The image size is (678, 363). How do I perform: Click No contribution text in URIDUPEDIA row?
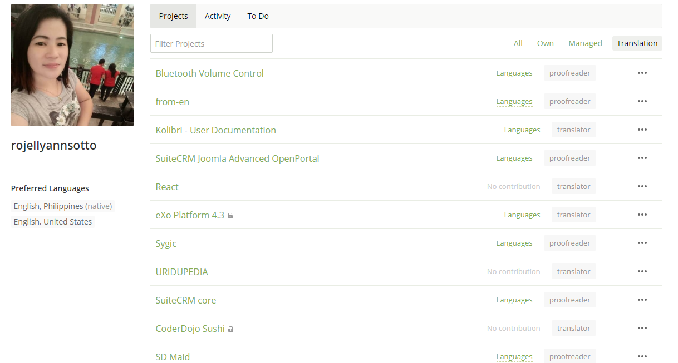click(x=514, y=272)
